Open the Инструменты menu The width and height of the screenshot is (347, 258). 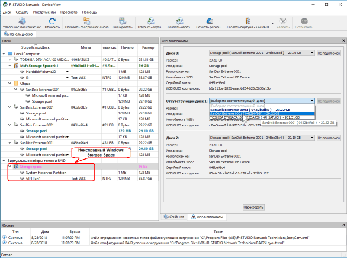coord(44,12)
